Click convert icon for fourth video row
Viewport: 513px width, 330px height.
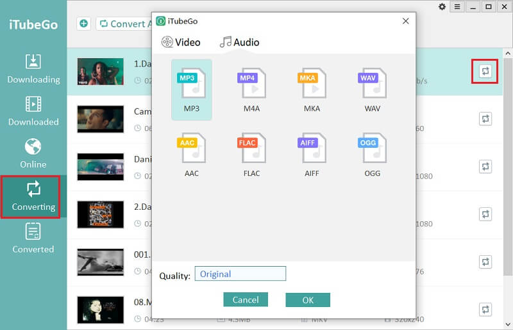pyautogui.click(x=485, y=214)
